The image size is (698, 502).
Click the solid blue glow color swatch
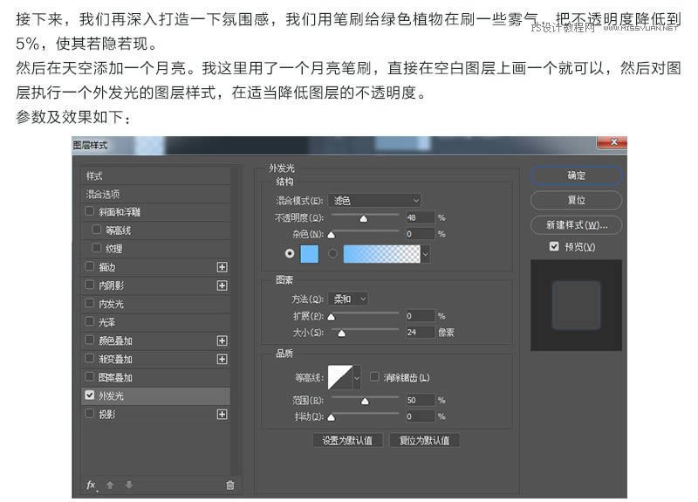click(310, 253)
